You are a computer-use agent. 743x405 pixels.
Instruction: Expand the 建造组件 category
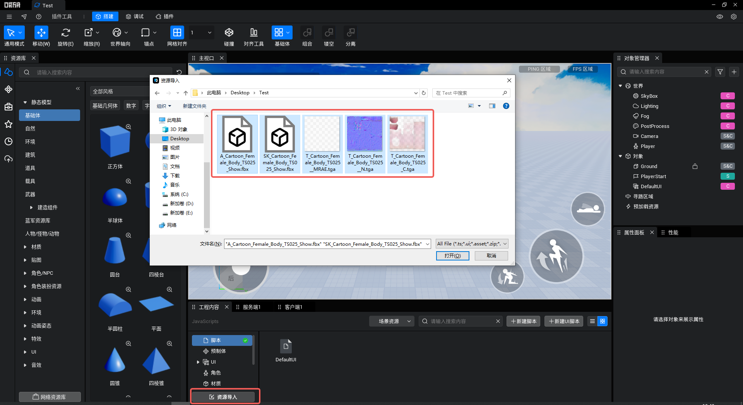31,208
